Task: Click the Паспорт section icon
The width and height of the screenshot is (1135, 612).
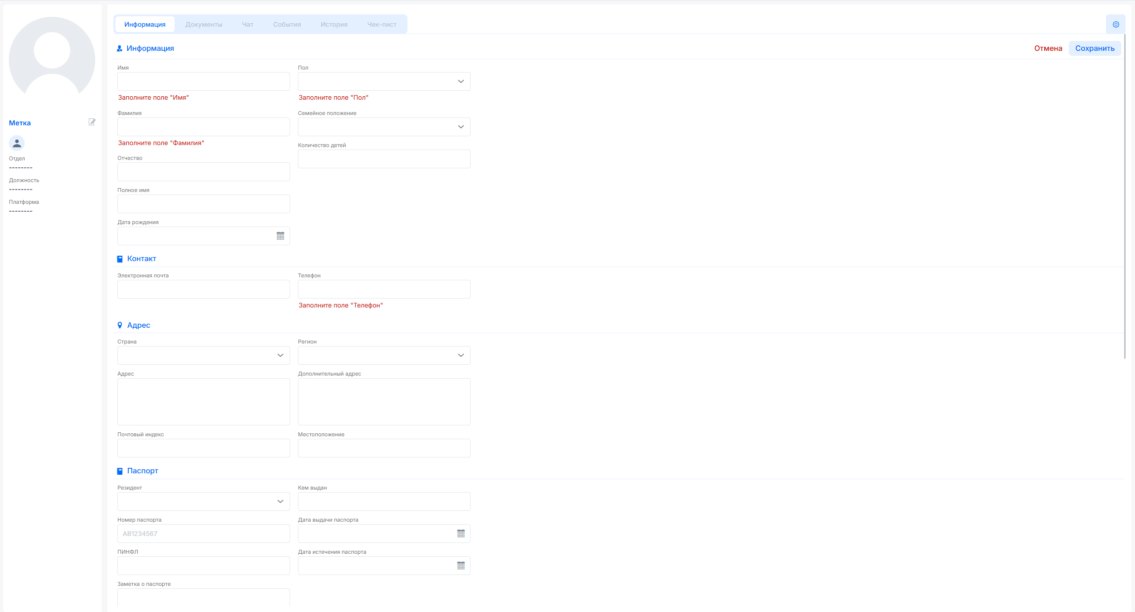Action: click(119, 471)
